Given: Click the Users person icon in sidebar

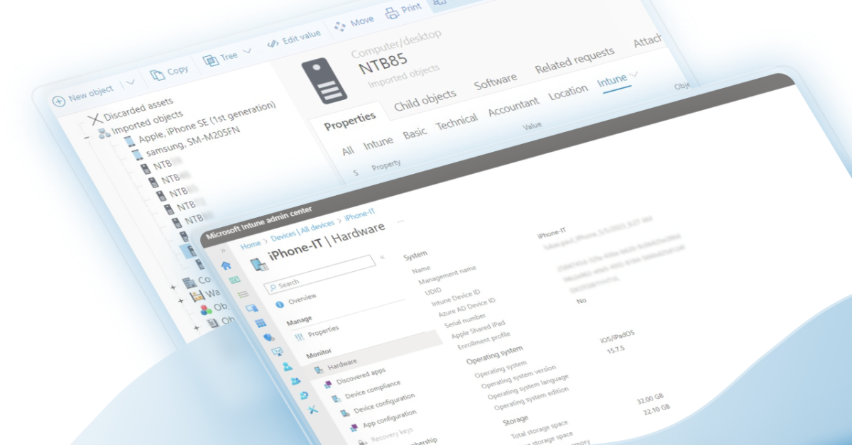Looking at the screenshot, I should pos(286,367).
